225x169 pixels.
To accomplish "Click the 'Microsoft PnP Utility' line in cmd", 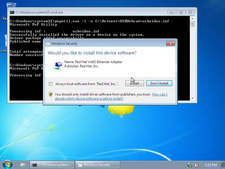I will (33, 25).
